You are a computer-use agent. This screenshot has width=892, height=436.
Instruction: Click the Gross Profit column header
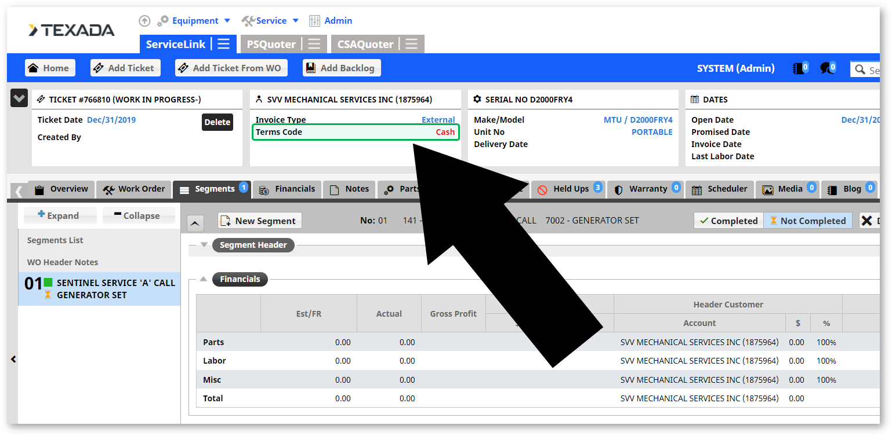point(454,314)
